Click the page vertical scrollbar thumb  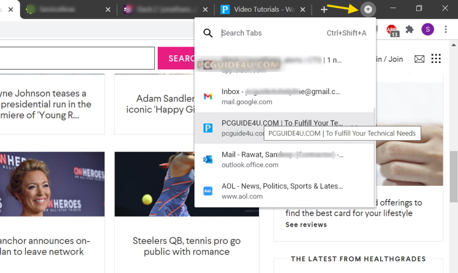[453, 175]
